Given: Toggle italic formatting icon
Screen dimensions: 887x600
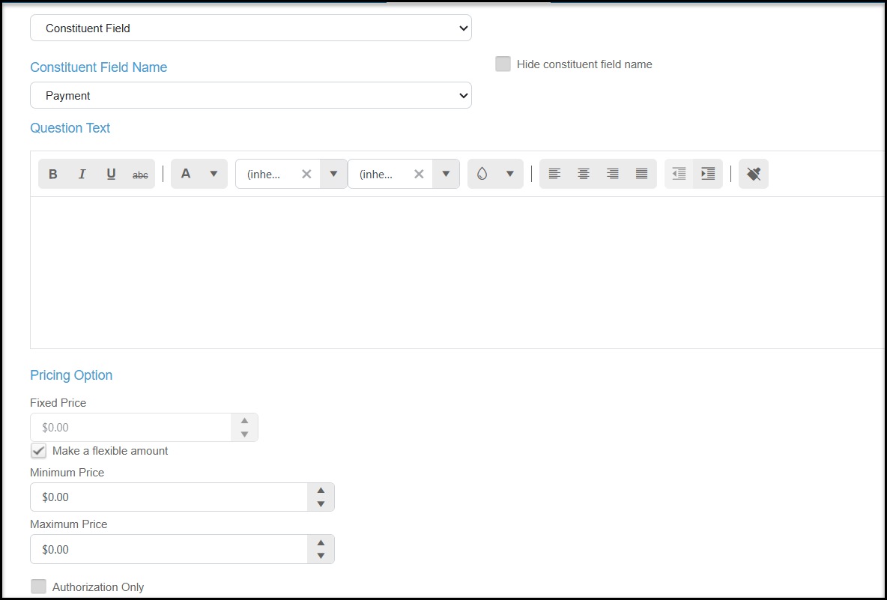Looking at the screenshot, I should (x=82, y=174).
